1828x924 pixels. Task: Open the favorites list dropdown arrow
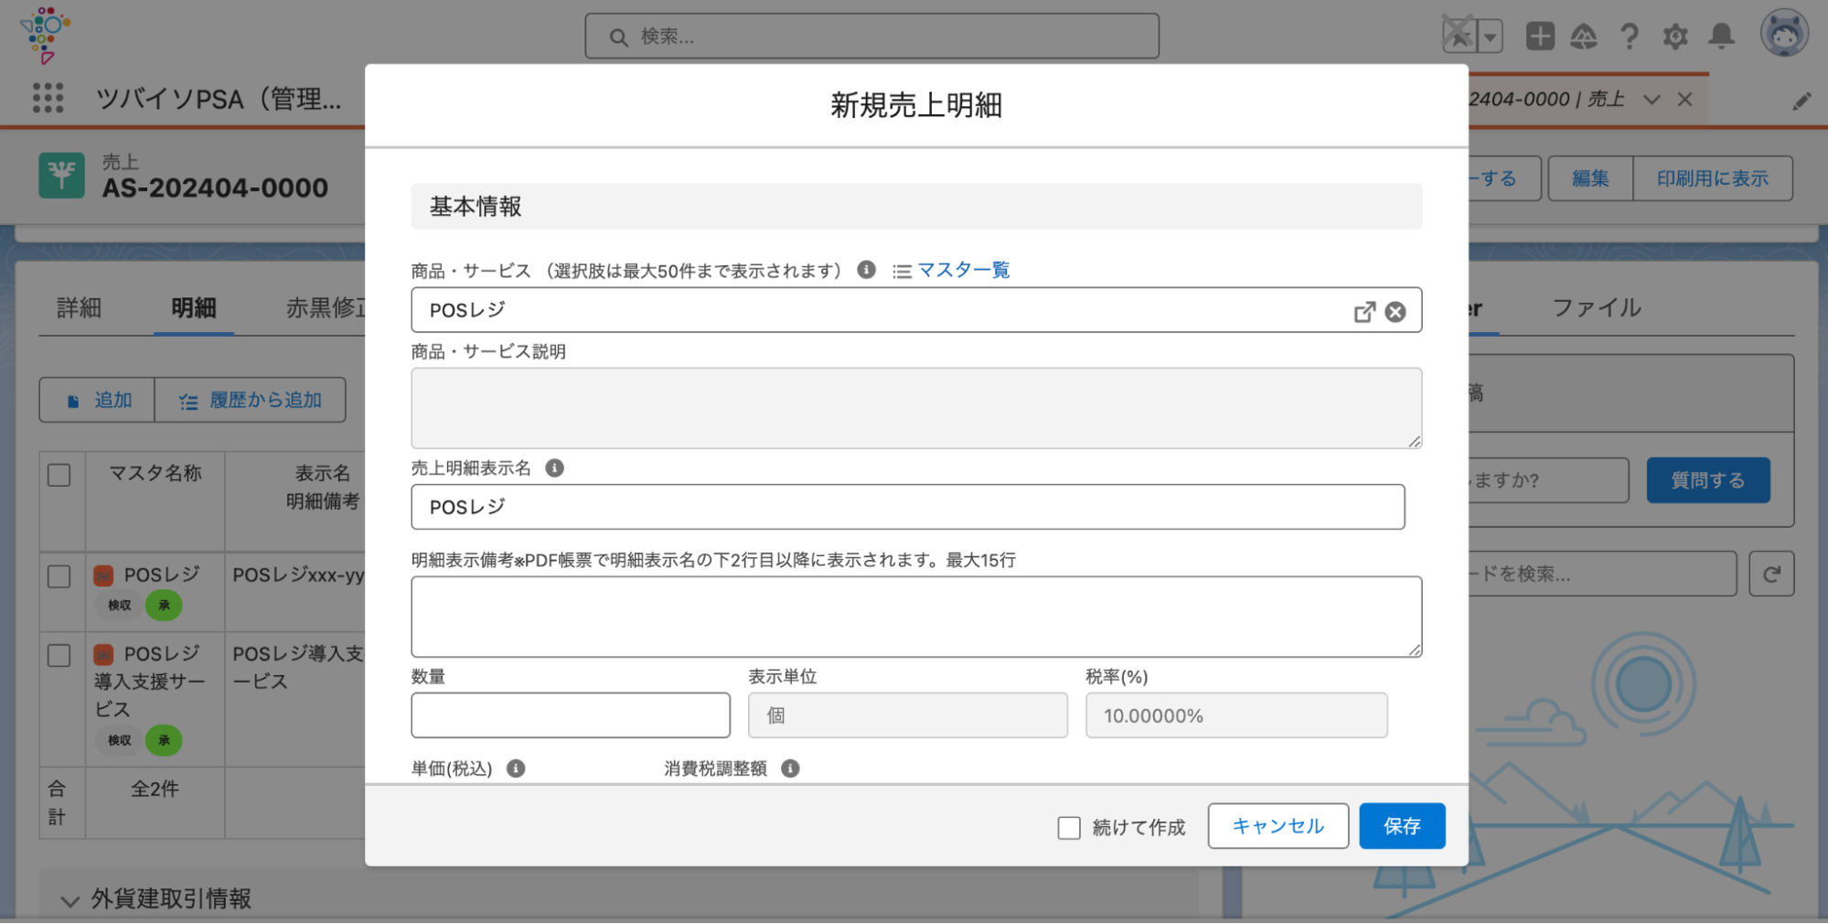1491,37
